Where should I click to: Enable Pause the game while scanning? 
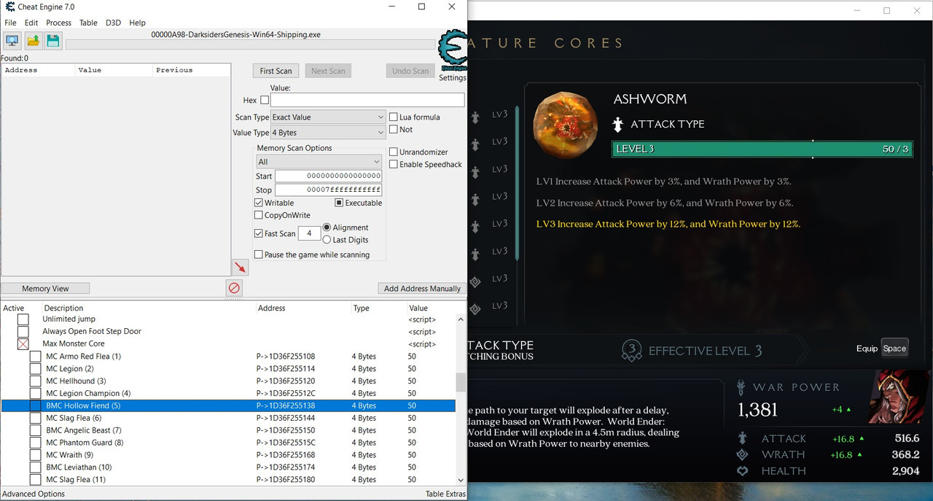pyautogui.click(x=259, y=255)
